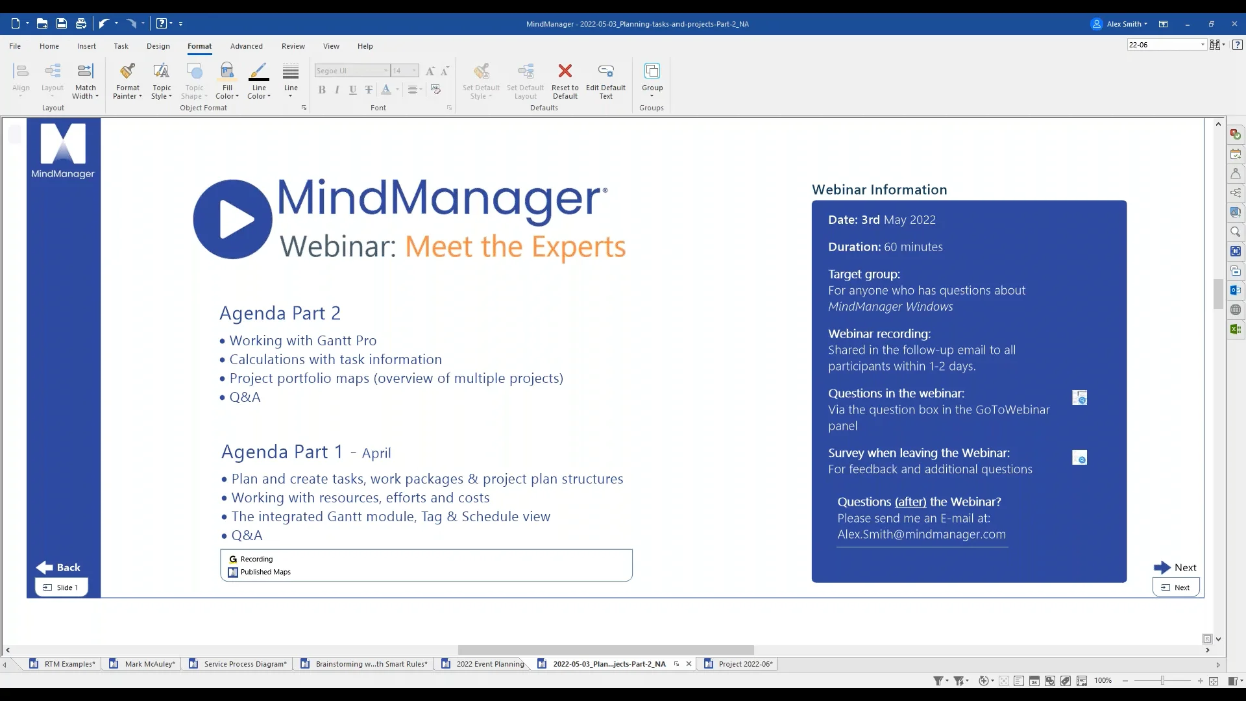Viewport: 1246px width, 701px height.
Task: Click the Excel export icon in sidebar
Action: (1235, 329)
